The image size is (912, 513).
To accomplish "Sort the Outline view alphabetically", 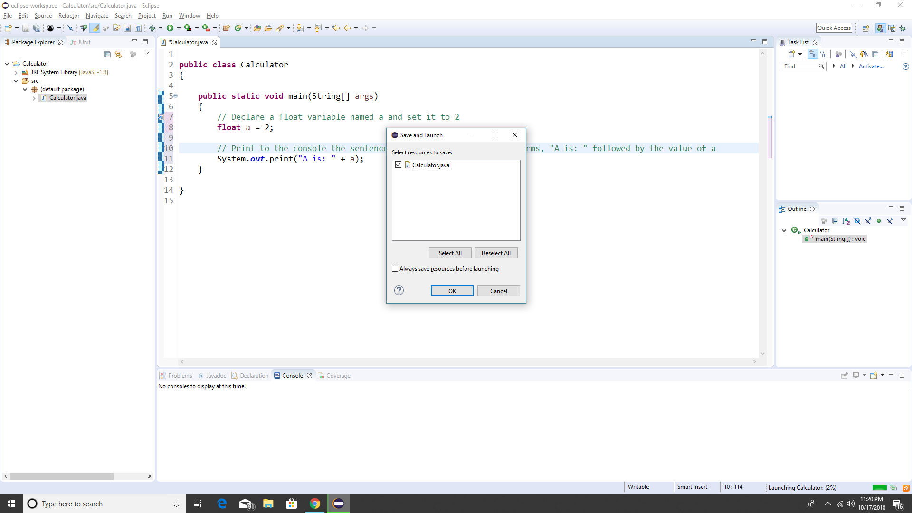I will click(x=846, y=221).
